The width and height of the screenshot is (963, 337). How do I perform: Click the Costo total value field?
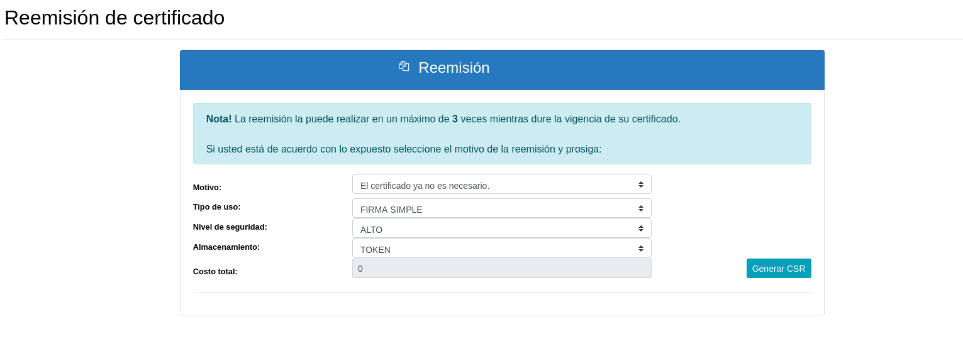tap(501, 269)
